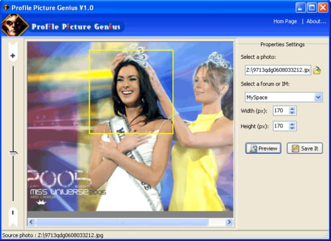This screenshot has width=331, height=241.
Task: Open the About... link
Action: click(316, 21)
